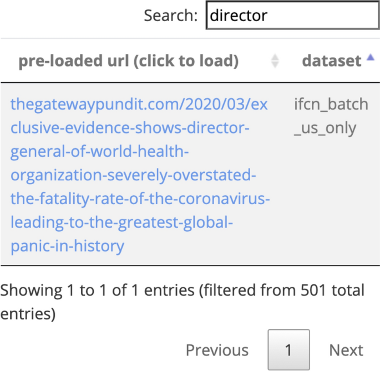Click the down arrow of url sort icon
This screenshot has width=380, height=371.
pos(275,65)
